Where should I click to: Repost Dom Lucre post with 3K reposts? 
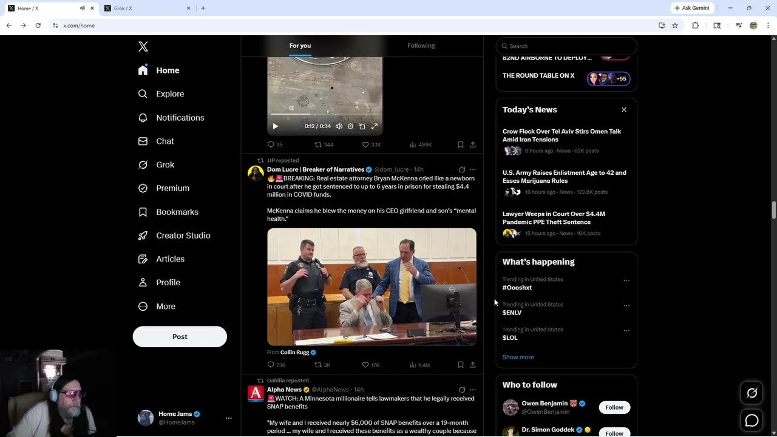click(x=322, y=365)
